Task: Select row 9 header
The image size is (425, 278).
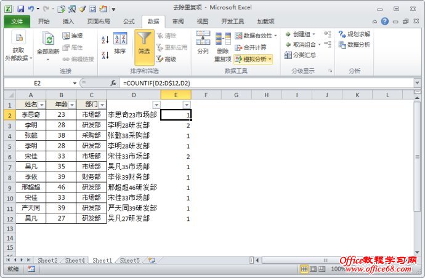Action: click(10, 188)
